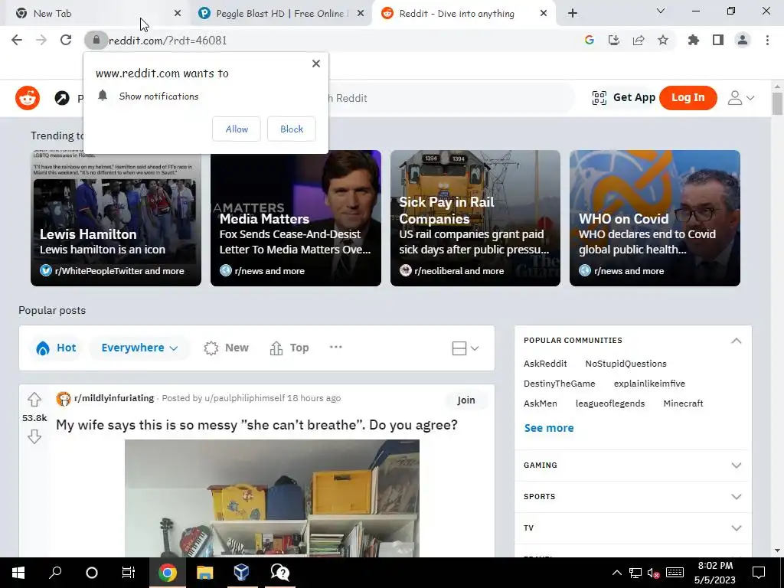
Task: Reload the page with the refresh icon
Action: pyautogui.click(x=66, y=40)
